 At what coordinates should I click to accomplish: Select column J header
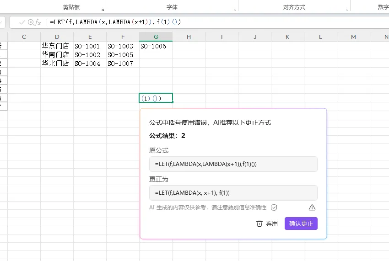(x=255, y=37)
